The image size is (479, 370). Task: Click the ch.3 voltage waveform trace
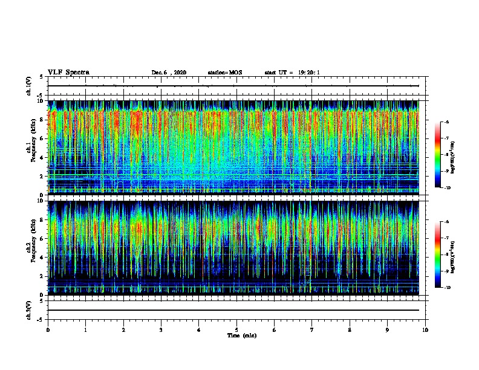pyautogui.click(x=233, y=310)
